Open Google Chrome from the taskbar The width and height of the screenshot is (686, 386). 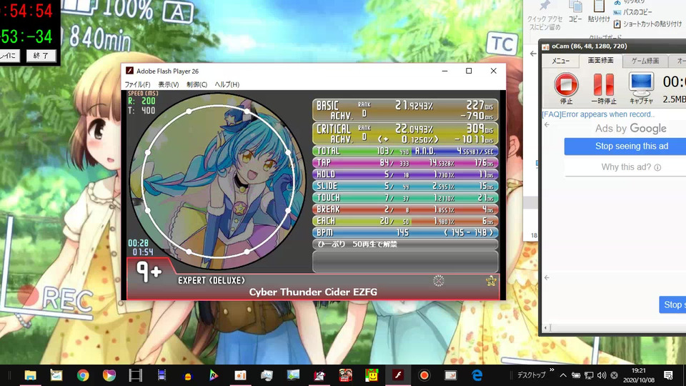pos(83,375)
